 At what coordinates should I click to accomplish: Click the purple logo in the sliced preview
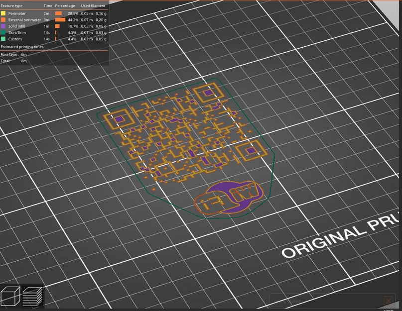click(x=229, y=198)
